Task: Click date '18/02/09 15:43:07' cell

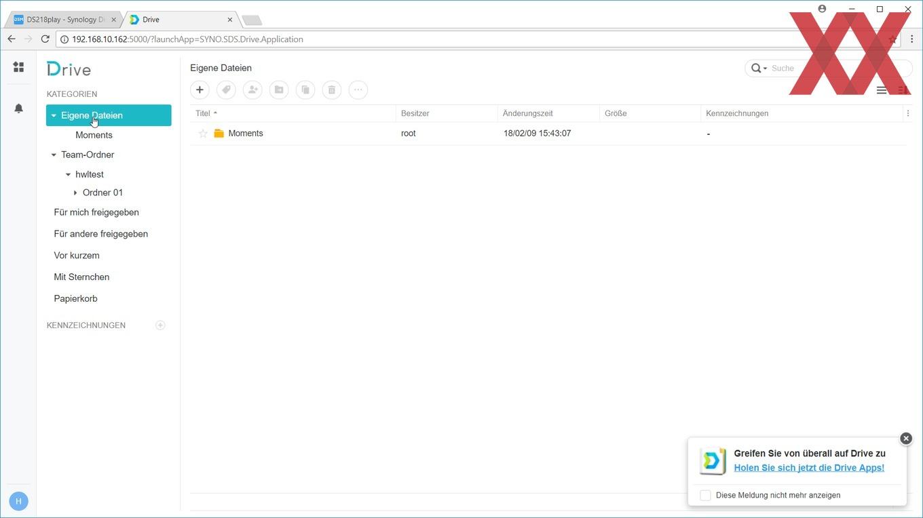Action: click(x=537, y=134)
